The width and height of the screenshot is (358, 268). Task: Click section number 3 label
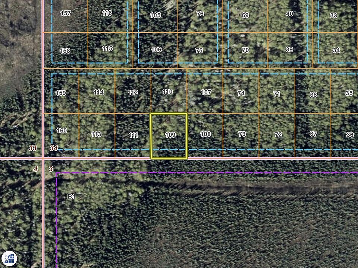[x=51, y=169]
